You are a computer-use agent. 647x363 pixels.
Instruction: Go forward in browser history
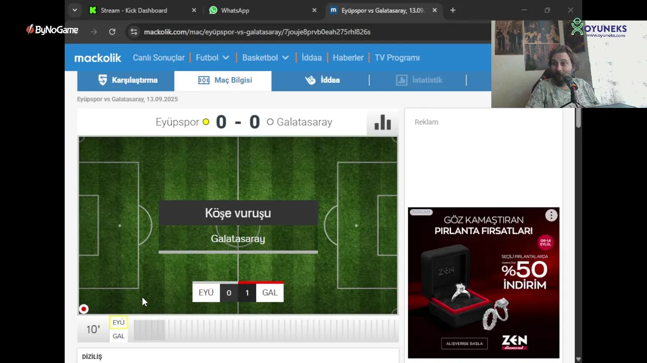pos(94,32)
